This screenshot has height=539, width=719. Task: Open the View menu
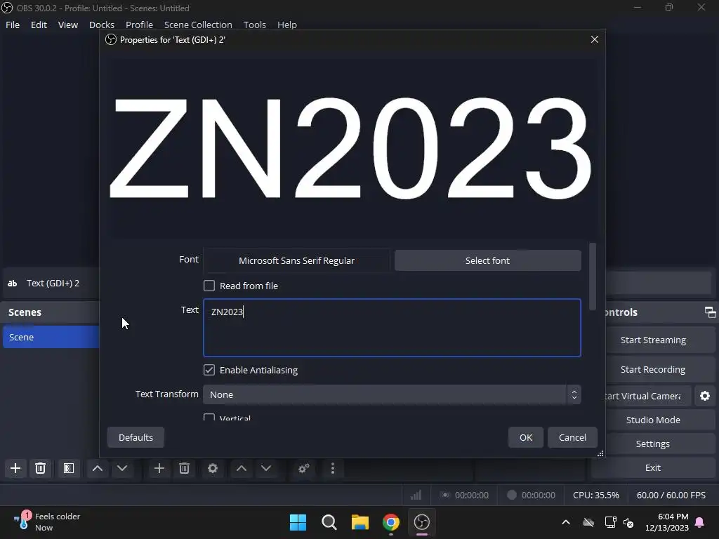68,25
